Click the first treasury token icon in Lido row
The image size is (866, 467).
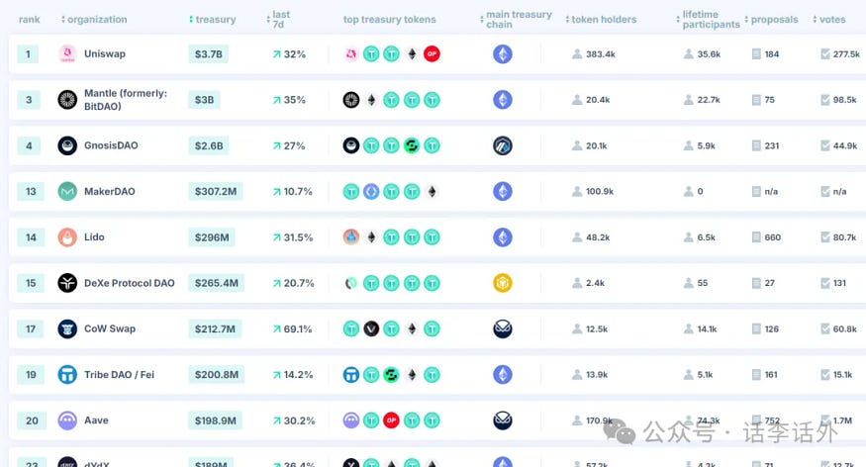click(x=351, y=237)
